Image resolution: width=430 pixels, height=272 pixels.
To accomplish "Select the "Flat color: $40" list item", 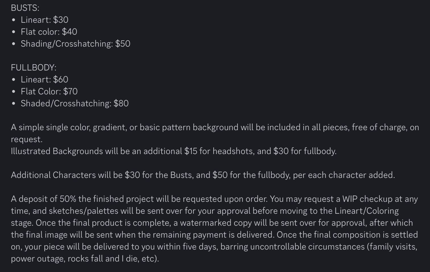I will point(49,32).
